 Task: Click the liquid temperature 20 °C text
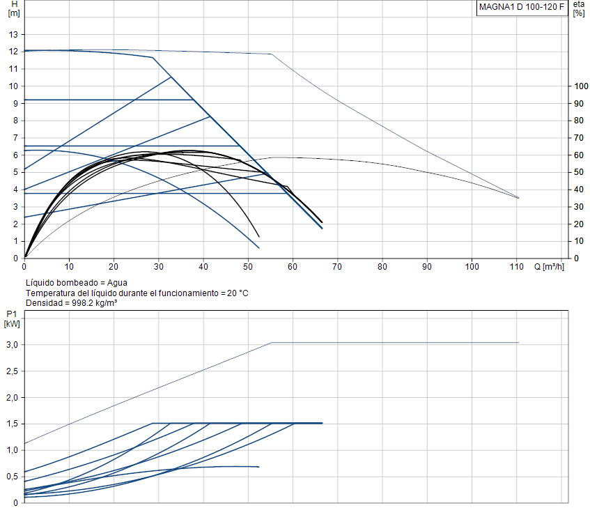(x=137, y=293)
